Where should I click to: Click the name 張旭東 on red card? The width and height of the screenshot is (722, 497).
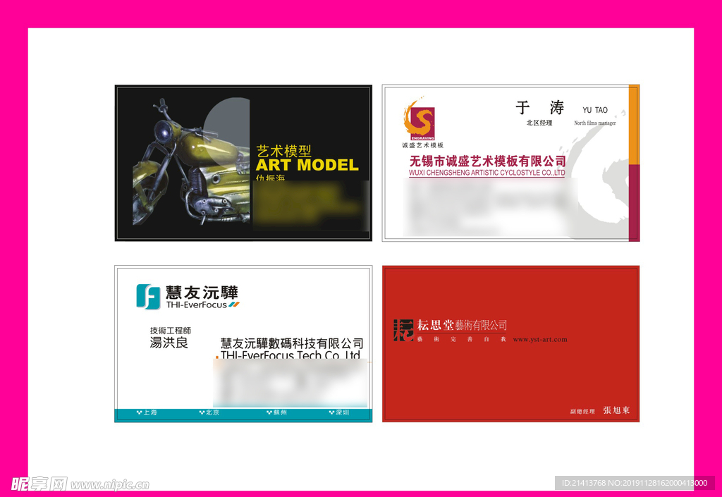coord(616,410)
